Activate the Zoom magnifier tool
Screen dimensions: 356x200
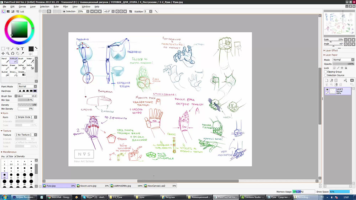point(8,53)
